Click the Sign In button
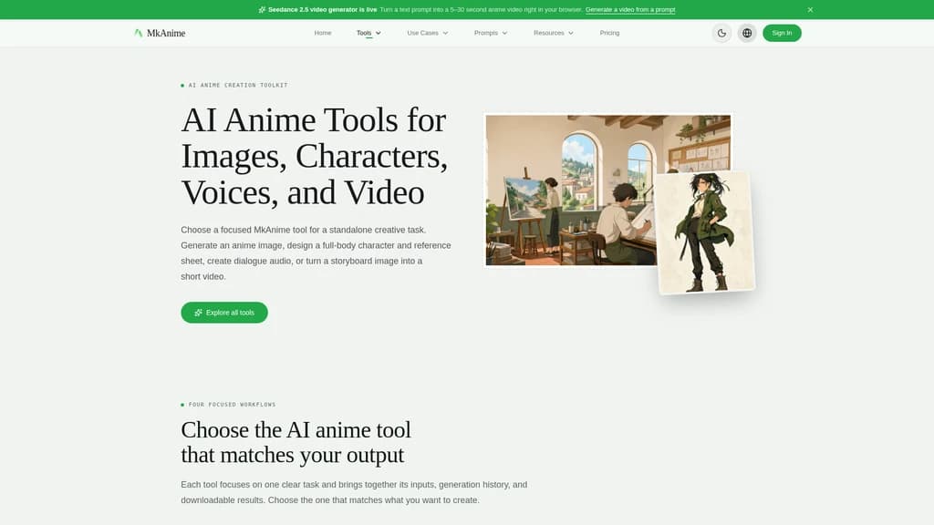934x525 pixels. [782, 33]
